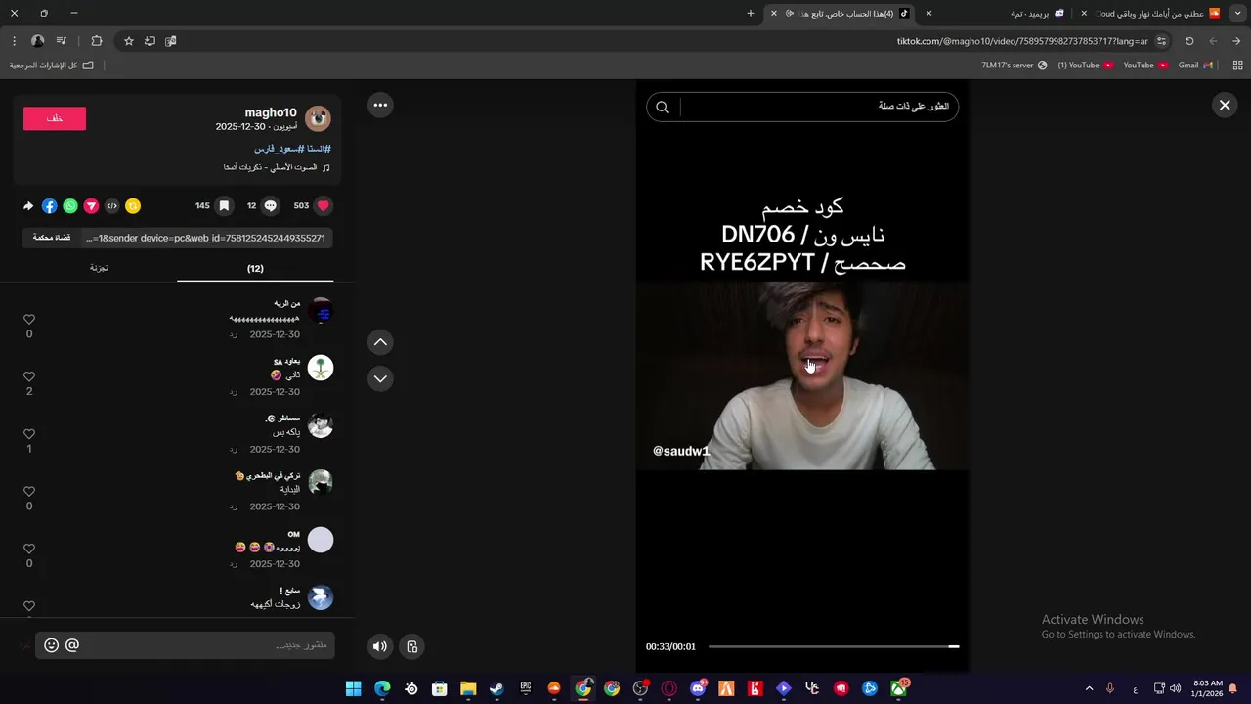Open magho10 profile avatar
This screenshot has width=1251, height=704.
[319, 118]
